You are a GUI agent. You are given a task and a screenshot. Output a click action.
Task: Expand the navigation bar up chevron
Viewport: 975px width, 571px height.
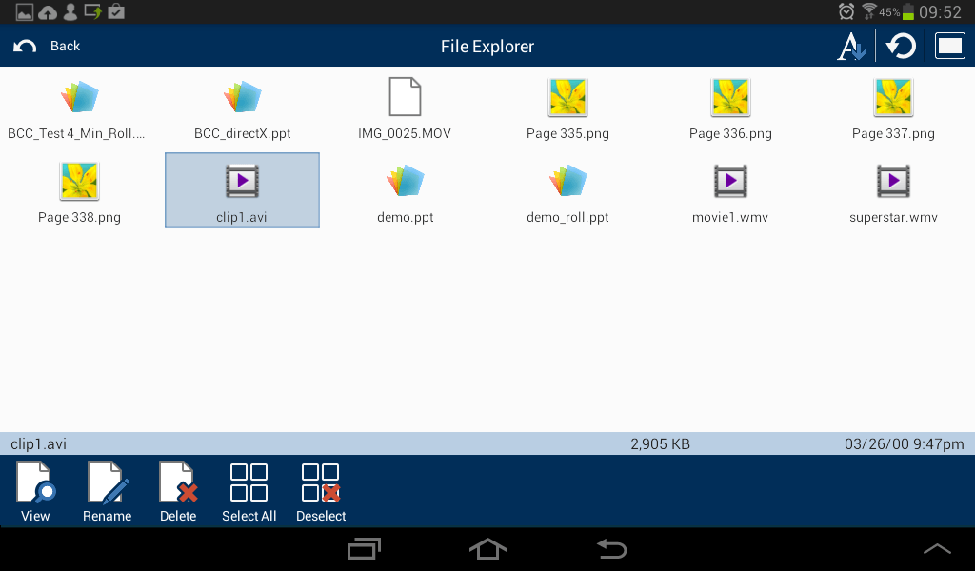coord(937,549)
